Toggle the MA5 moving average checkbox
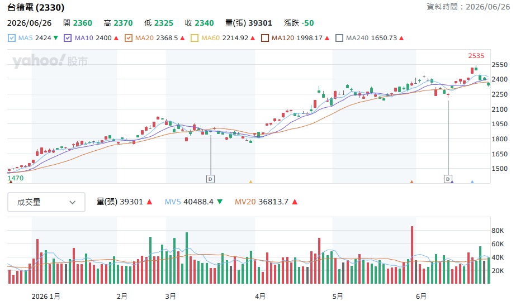This screenshot has height=301, width=516. click(x=12, y=38)
